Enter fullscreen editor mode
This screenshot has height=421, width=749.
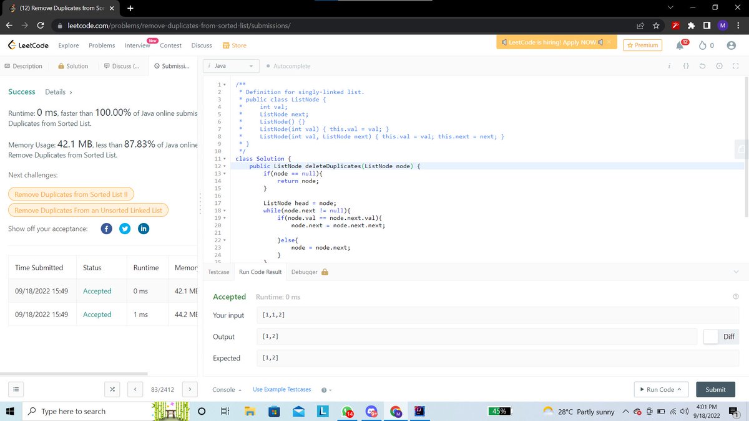735,66
